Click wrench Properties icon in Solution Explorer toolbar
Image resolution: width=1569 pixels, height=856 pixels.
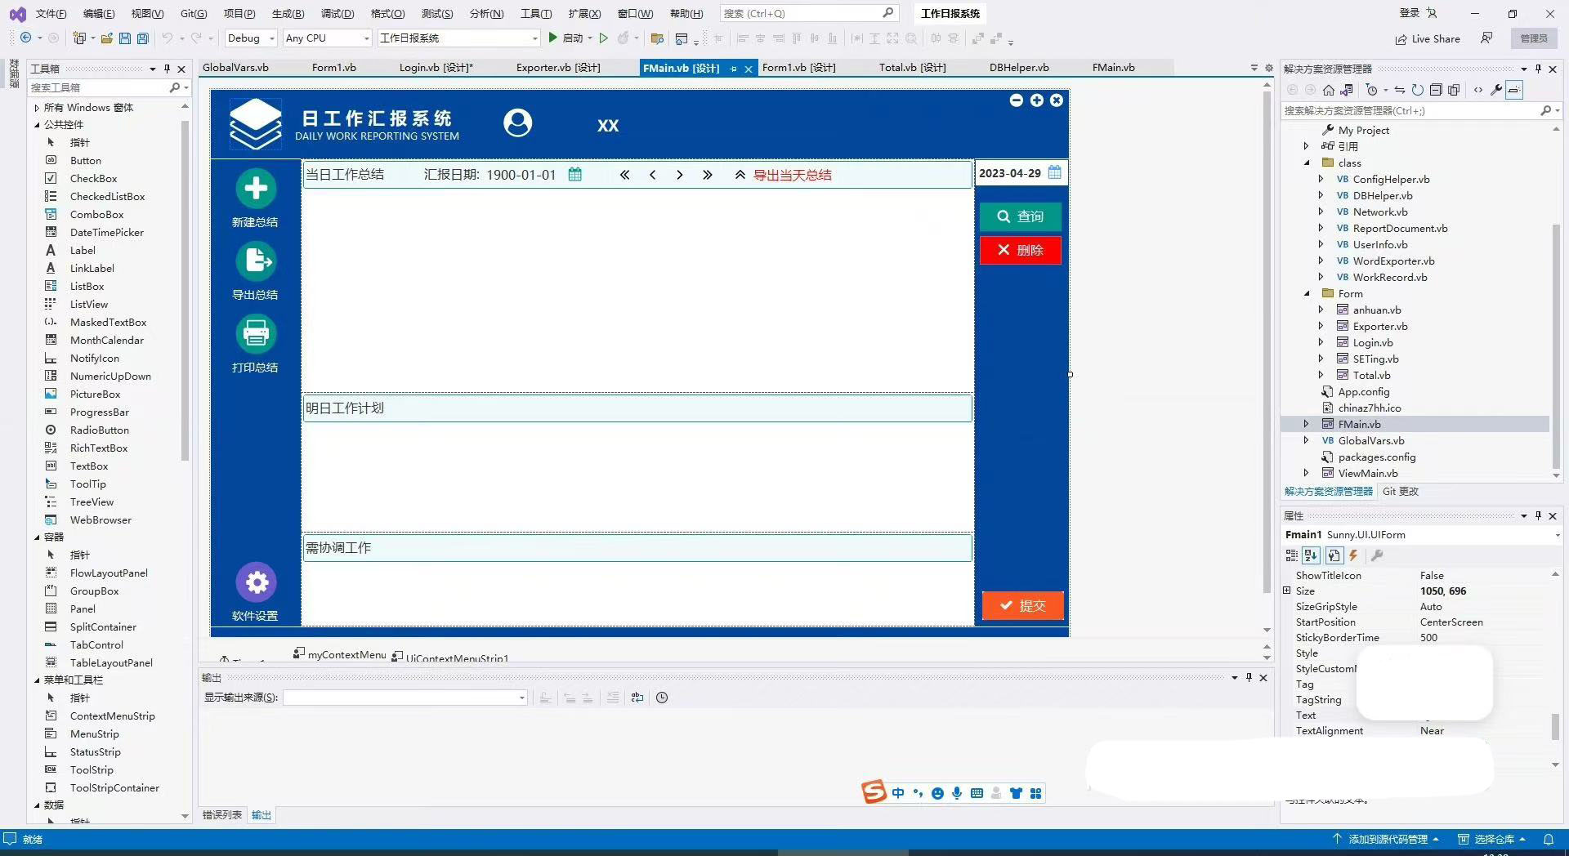(x=1496, y=90)
